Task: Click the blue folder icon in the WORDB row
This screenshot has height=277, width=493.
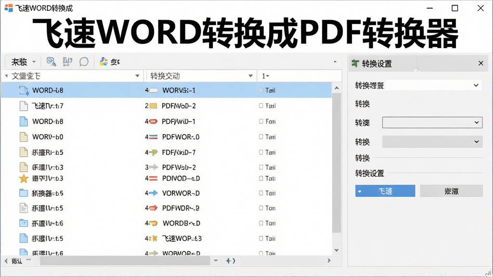Action: 24,223
